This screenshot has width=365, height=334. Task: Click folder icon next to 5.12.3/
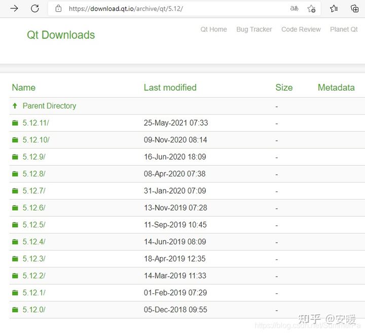pos(15,259)
